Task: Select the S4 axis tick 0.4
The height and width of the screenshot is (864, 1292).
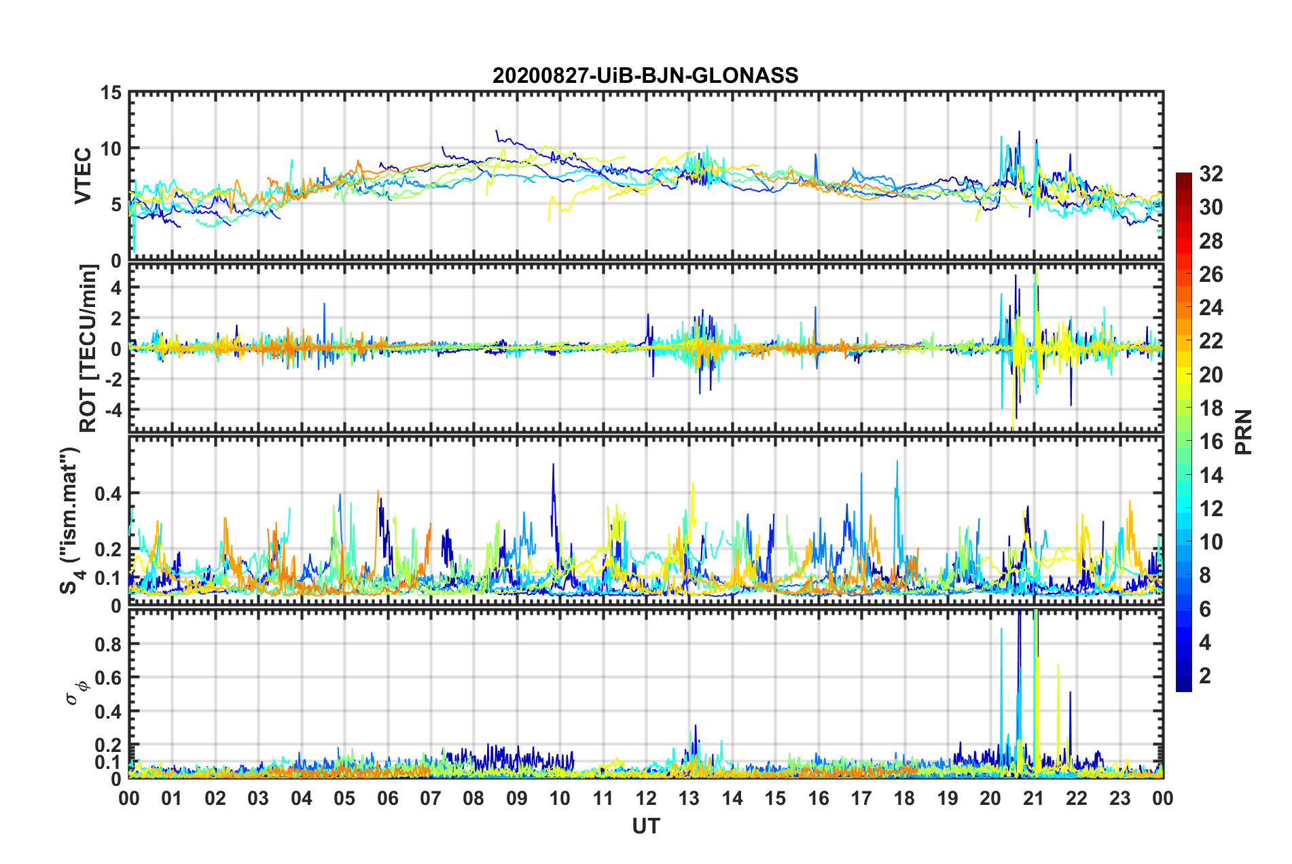Action: pos(108,493)
